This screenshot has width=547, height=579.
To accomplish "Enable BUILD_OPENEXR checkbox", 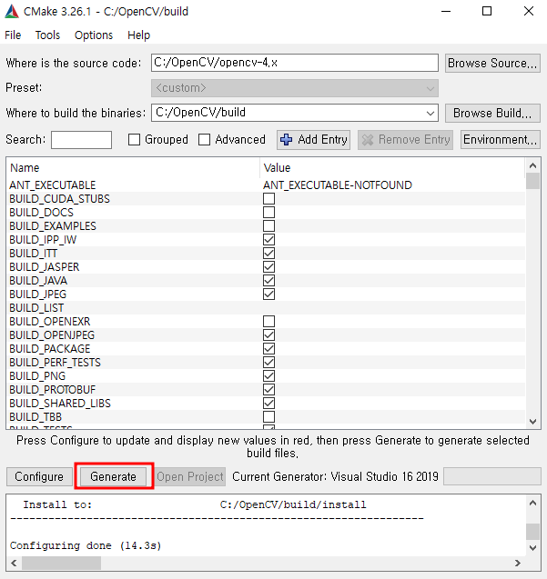I will point(268,321).
